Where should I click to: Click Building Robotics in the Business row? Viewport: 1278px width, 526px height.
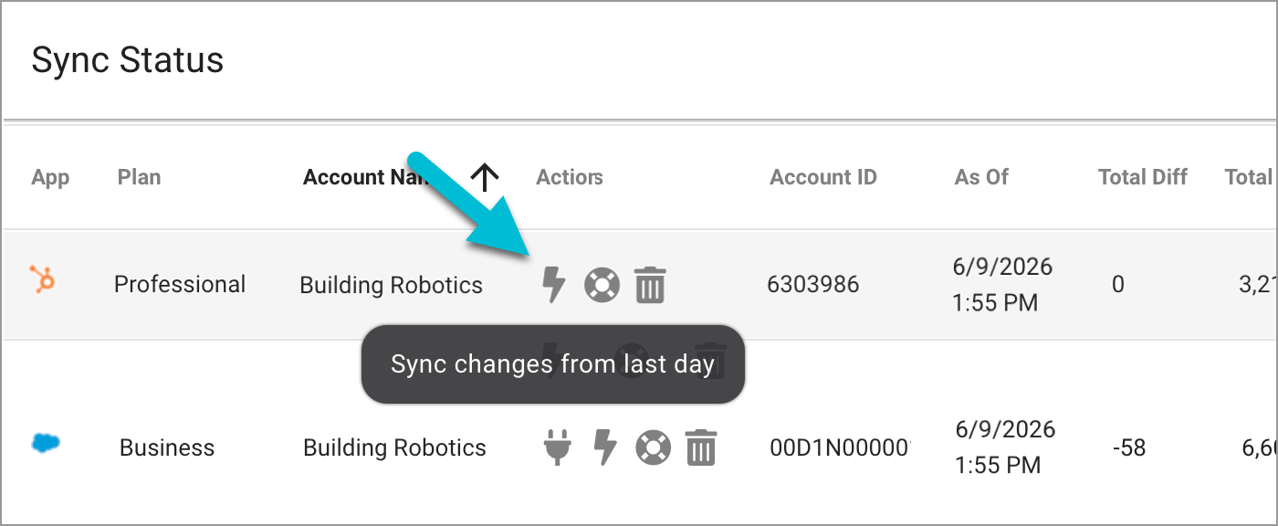coord(394,447)
